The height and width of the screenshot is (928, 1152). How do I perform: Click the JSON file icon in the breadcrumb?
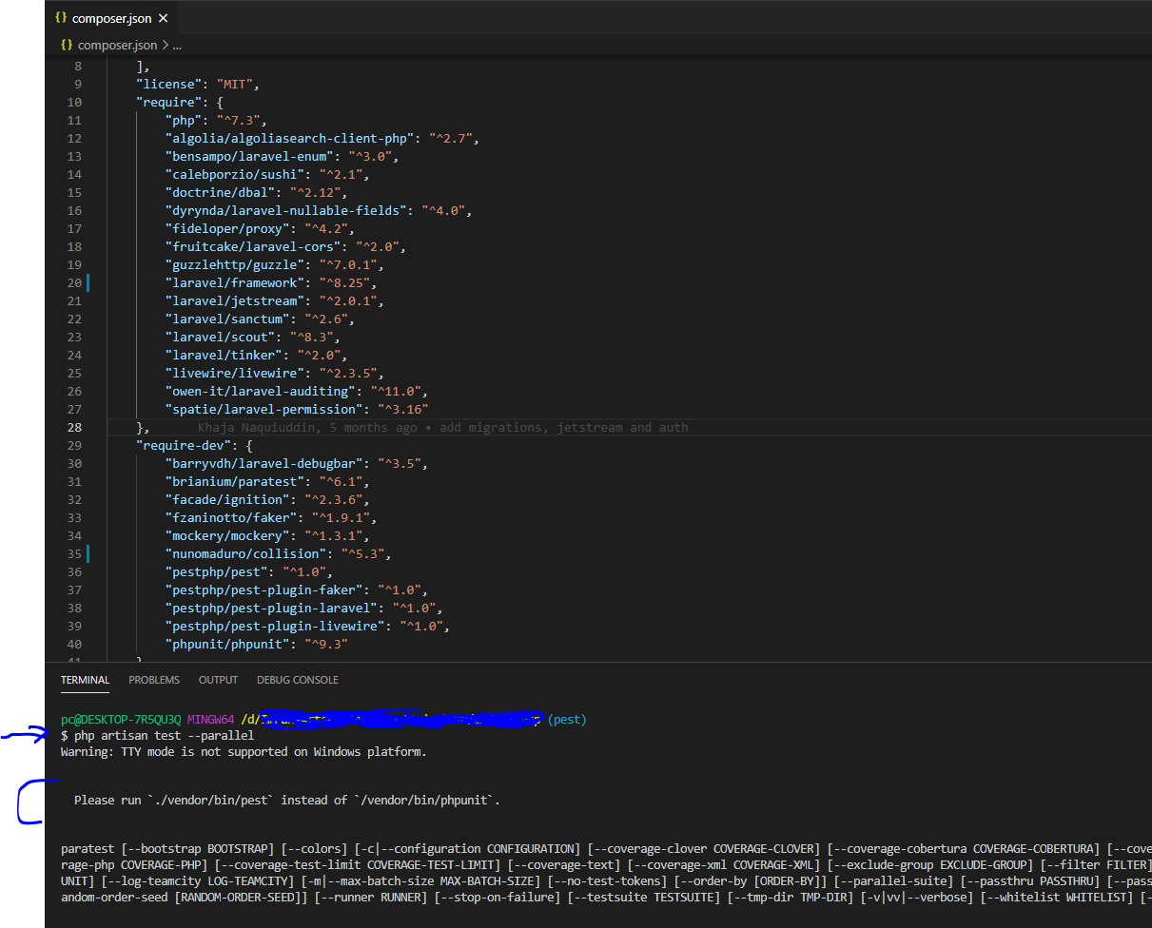(67, 45)
